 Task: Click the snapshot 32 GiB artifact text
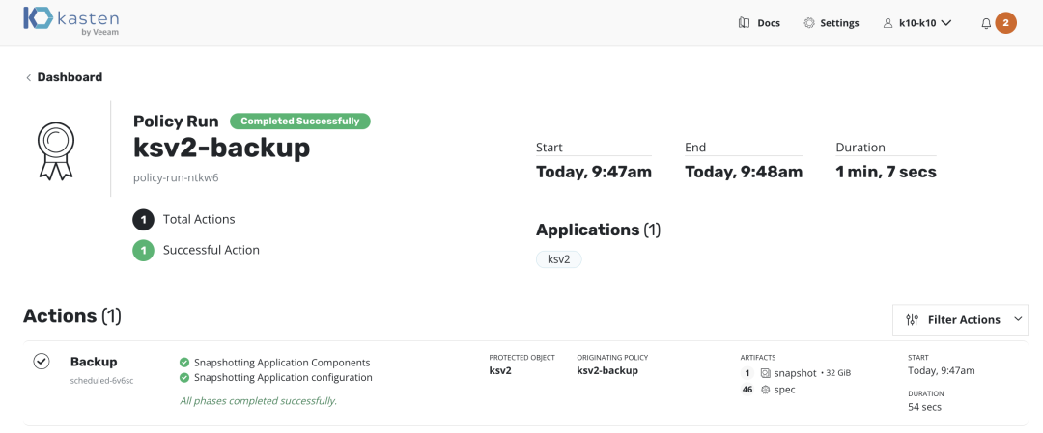(812, 373)
